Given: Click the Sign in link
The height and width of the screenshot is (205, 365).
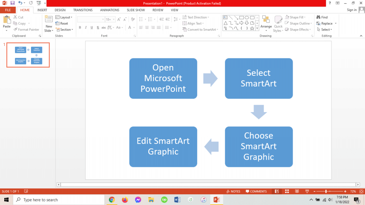Looking at the screenshot, I should coord(351,10).
